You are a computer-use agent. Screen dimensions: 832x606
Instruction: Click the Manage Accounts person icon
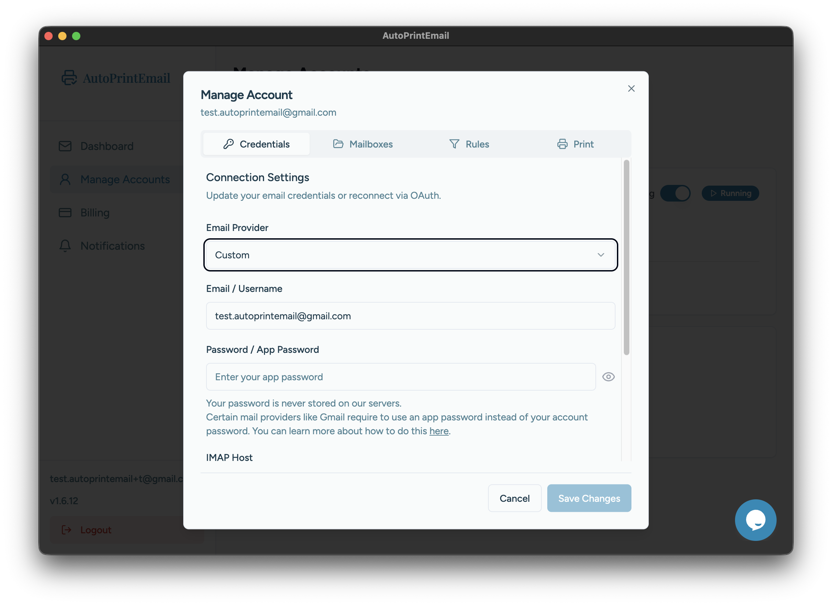pyautogui.click(x=65, y=179)
